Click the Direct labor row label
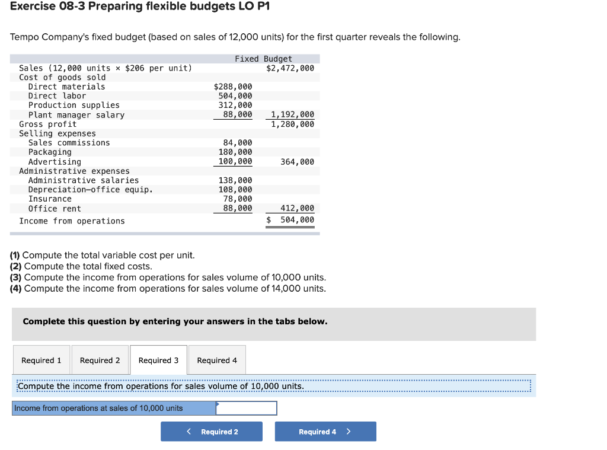The image size is (607, 450). (x=57, y=96)
